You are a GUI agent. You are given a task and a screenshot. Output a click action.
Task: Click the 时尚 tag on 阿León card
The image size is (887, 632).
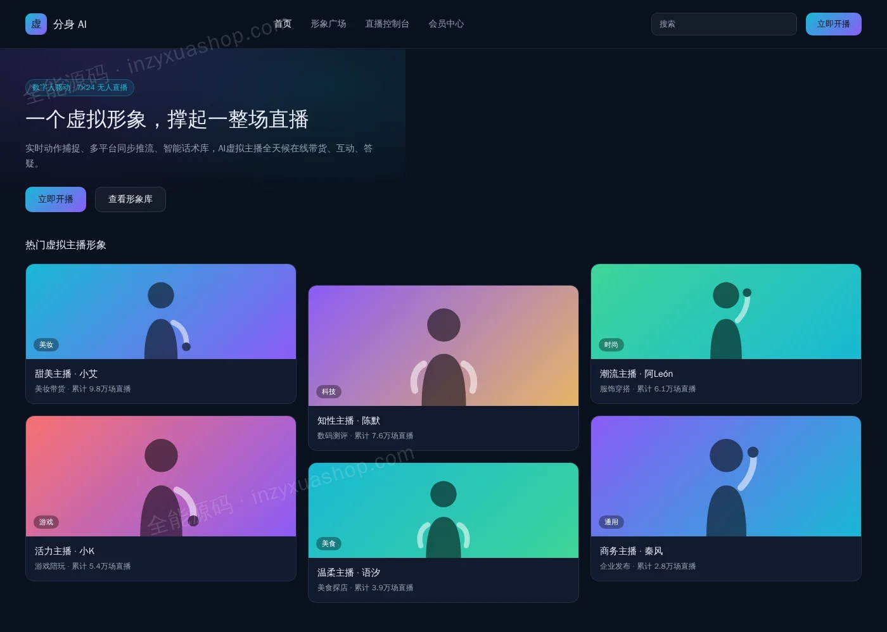611,345
